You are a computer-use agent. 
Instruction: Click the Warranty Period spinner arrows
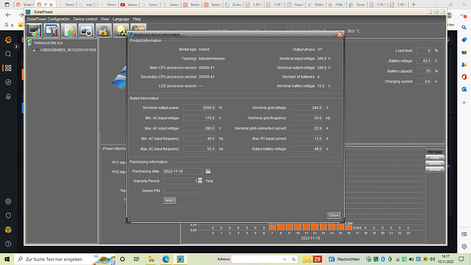[200, 180]
